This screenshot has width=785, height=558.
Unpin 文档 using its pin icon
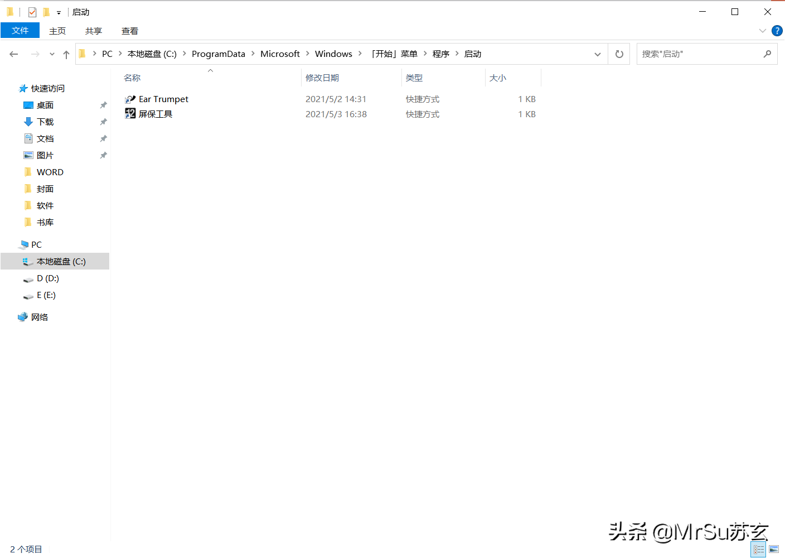click(103, 138)
